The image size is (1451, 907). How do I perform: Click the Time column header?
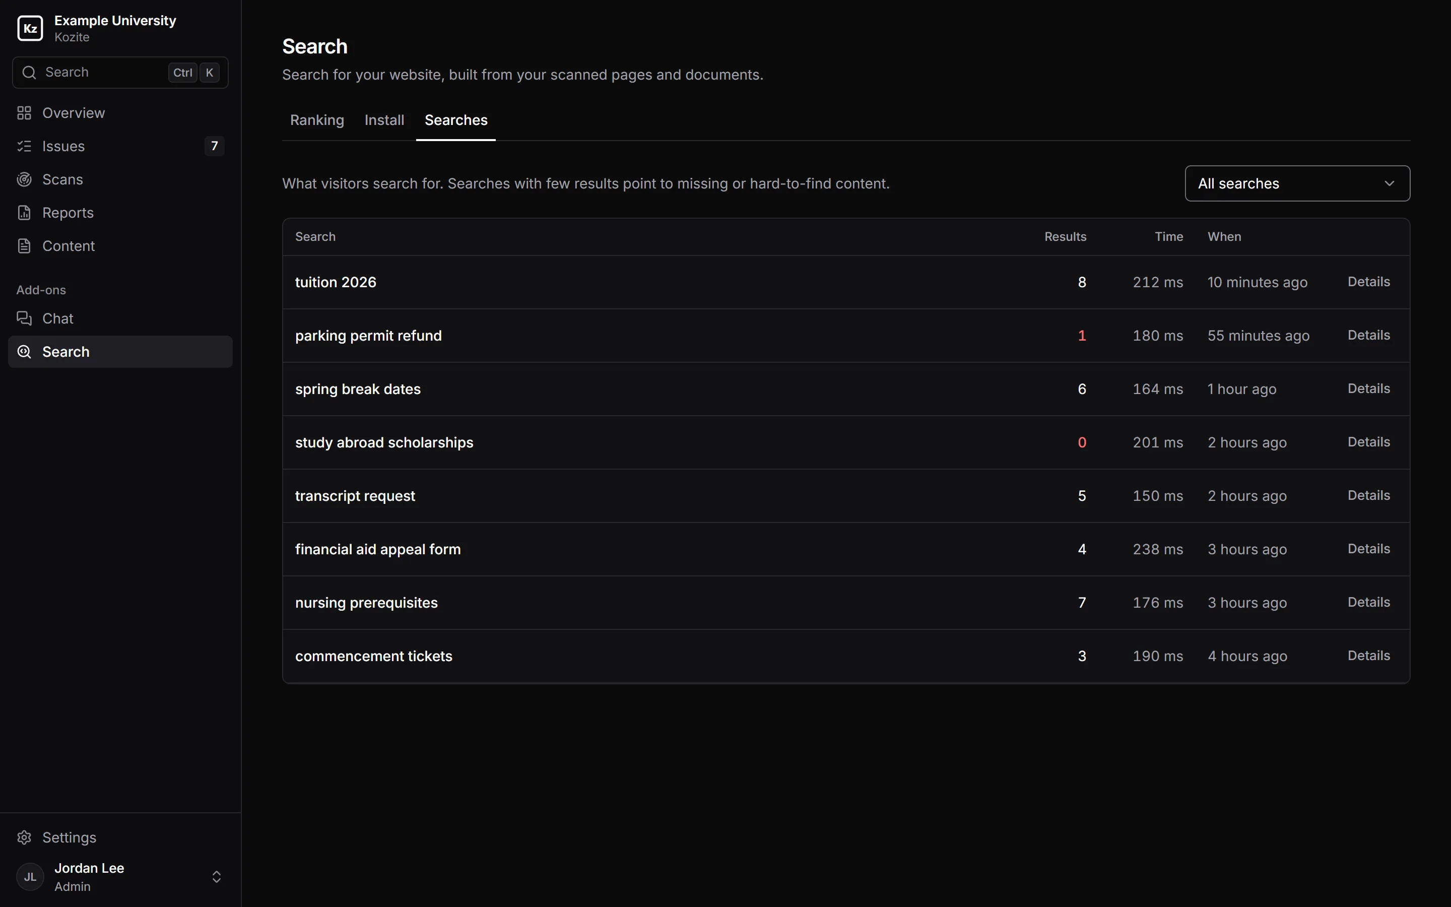1168,236
